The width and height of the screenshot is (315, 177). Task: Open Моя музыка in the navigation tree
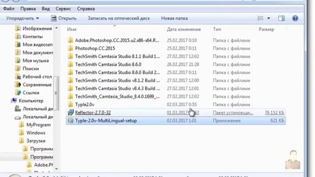click(35, 60)
